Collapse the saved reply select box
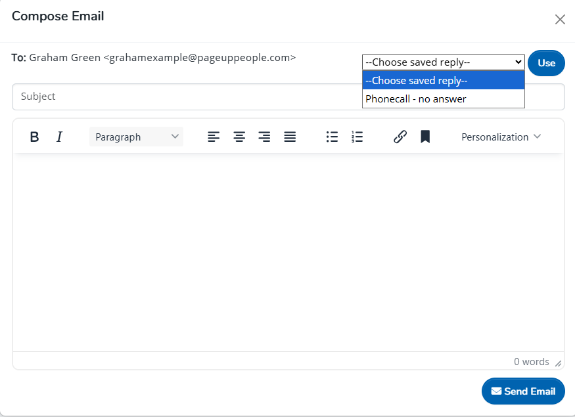Image resolution: width=575 pixels, height=417 pixels. [x=443, y=62]
